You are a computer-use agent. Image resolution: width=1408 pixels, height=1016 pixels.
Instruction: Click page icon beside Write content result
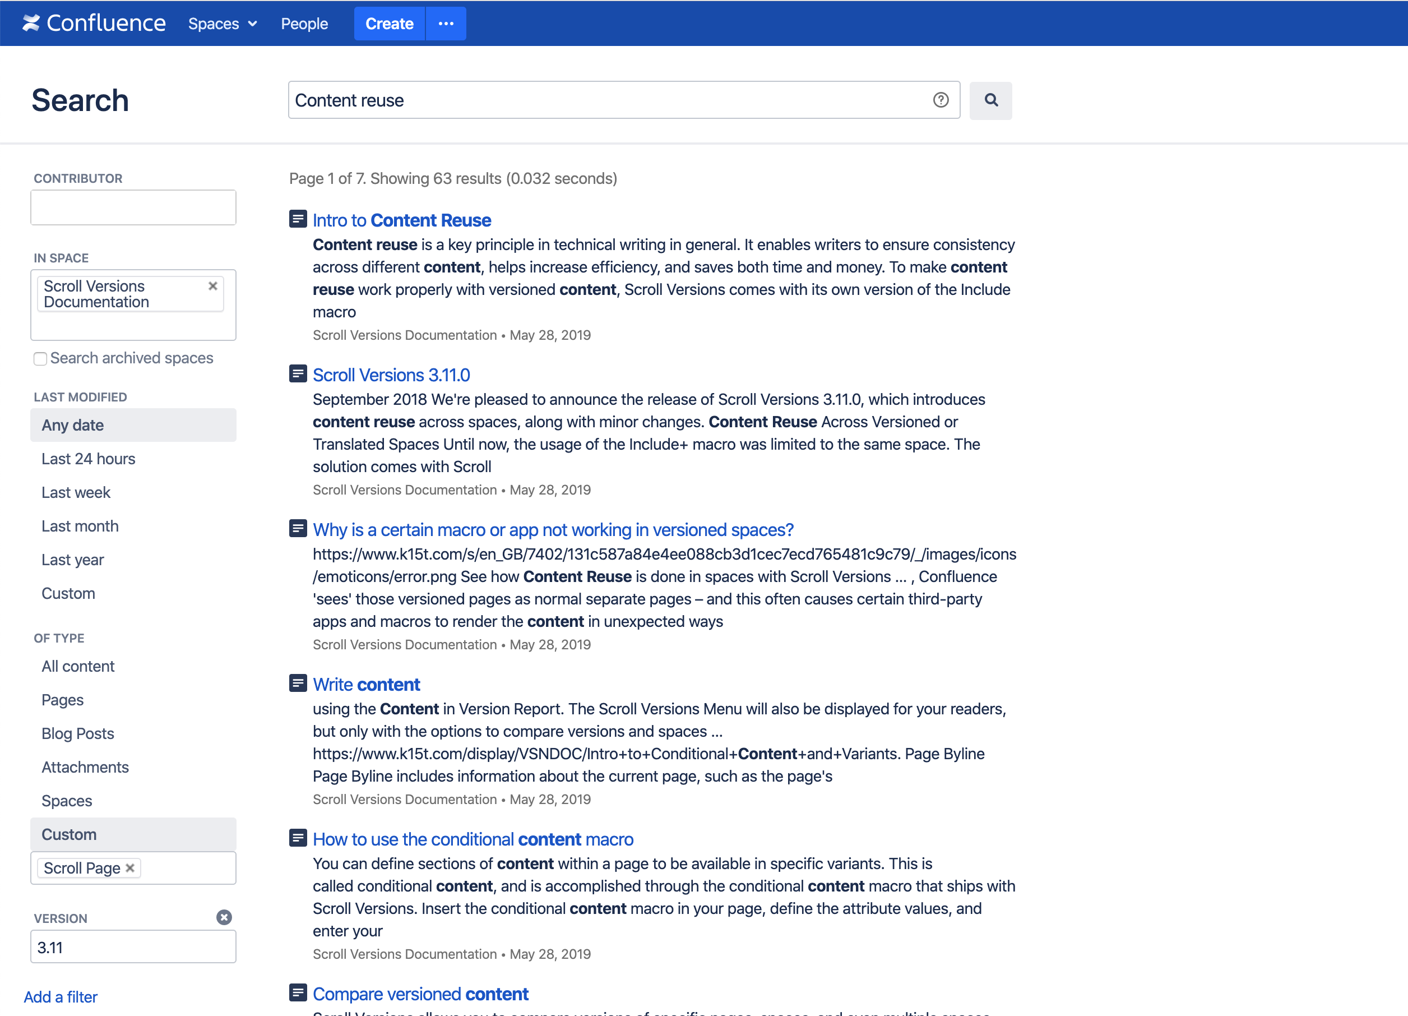tap(298, 683)
